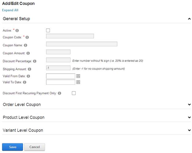The image size is (192, 153).
Task: Check Discount First Recurring Payment Only box
Action: pyautogui.click(x=74, y=93)
